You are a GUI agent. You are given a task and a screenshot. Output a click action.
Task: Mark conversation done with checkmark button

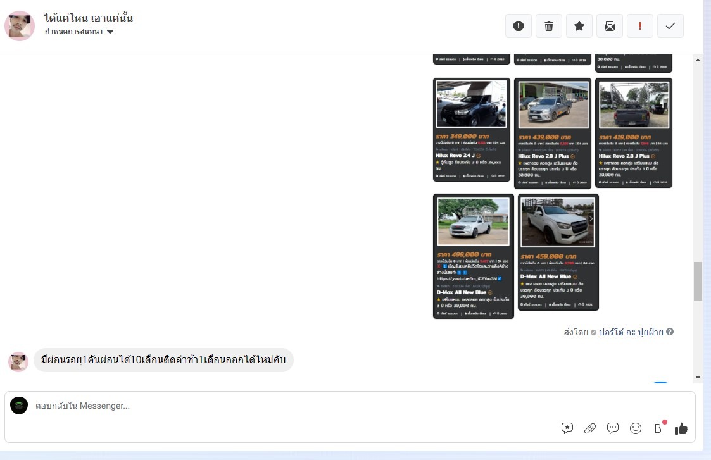tap(670, 26)
